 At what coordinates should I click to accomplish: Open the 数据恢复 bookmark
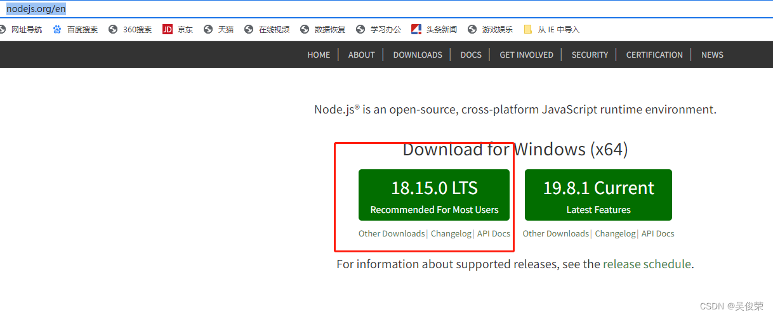tap(330, 29)
